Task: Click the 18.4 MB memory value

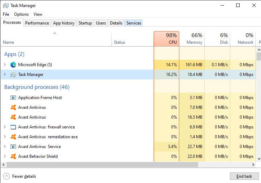Action: pos(195,75)
